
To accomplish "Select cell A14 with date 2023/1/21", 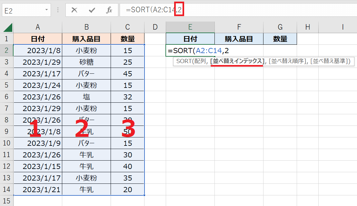I will tap(38, 190).
